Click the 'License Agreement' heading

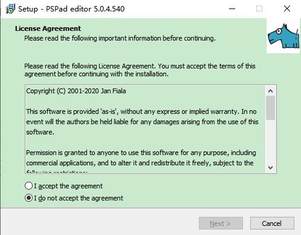[48, 28]
